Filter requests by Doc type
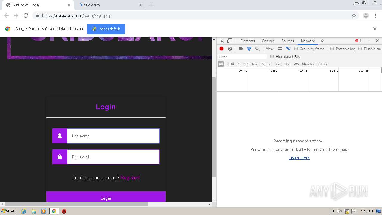Image resolution: width=382 pixels, height=215 pixels. point(287,64)
